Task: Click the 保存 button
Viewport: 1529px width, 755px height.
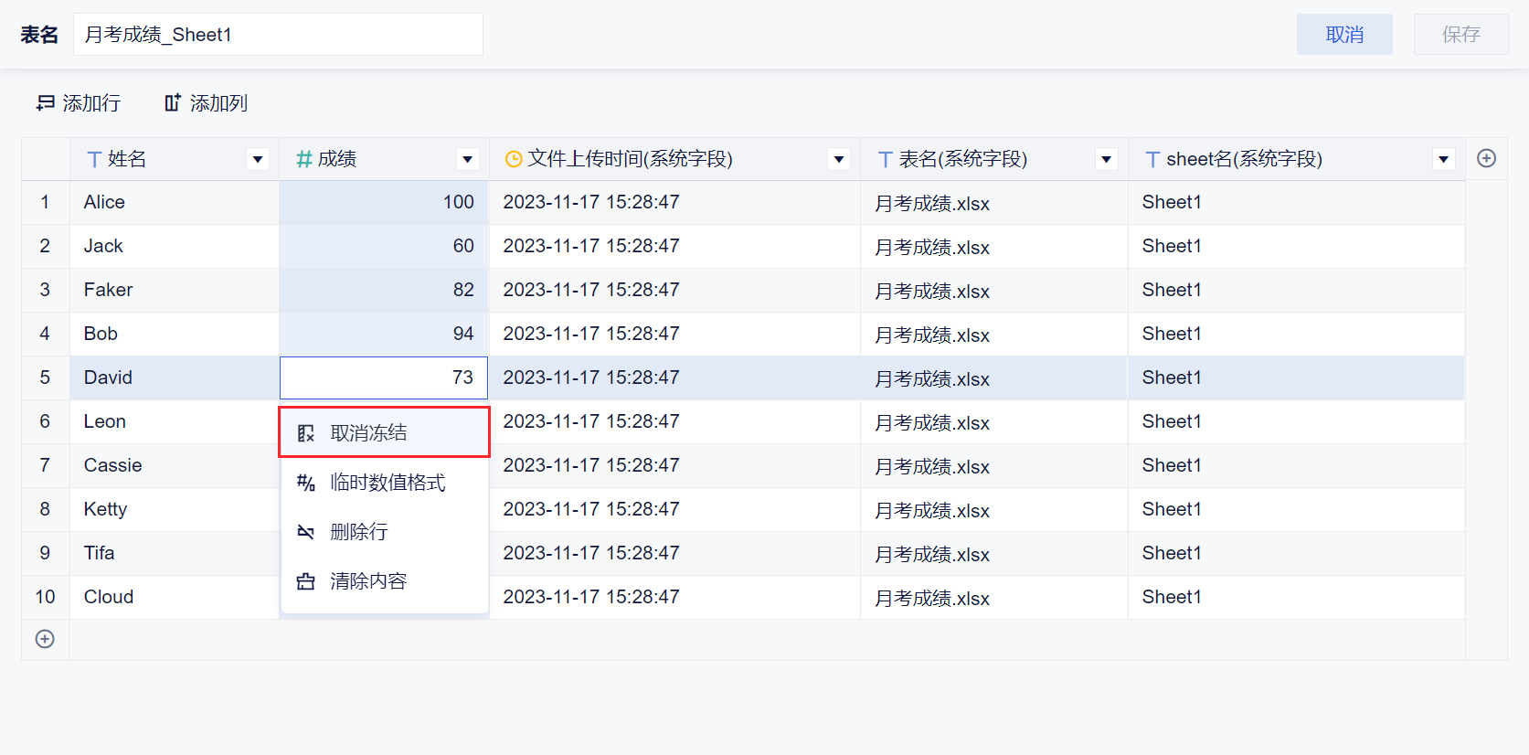Action: click(x=1460, y=35)
